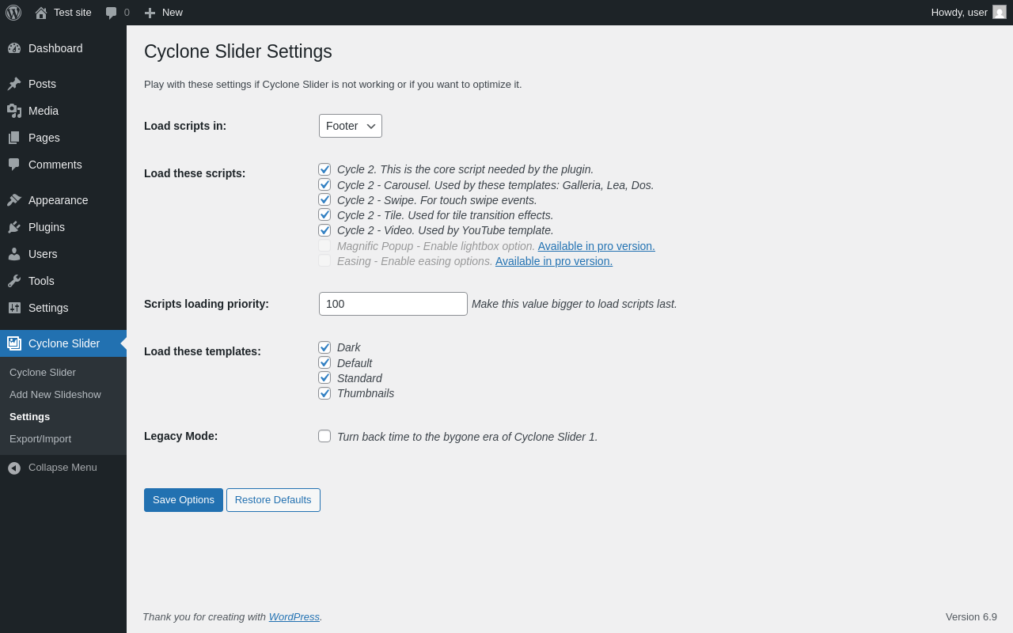Enable the Legacy Mode checkbox

[x=324, y=436]
